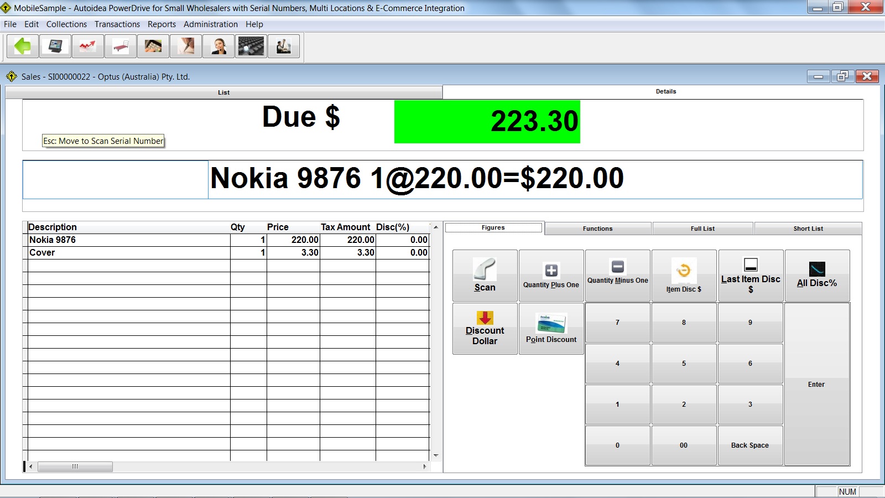Open the Transactions menu
Image resolution: width=885 pixels, height=498 pixels.
[x=117, y=24]
